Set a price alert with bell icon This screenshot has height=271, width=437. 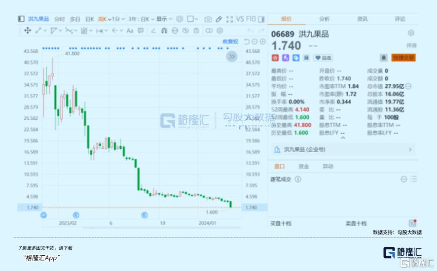click(x=384, y=58)
